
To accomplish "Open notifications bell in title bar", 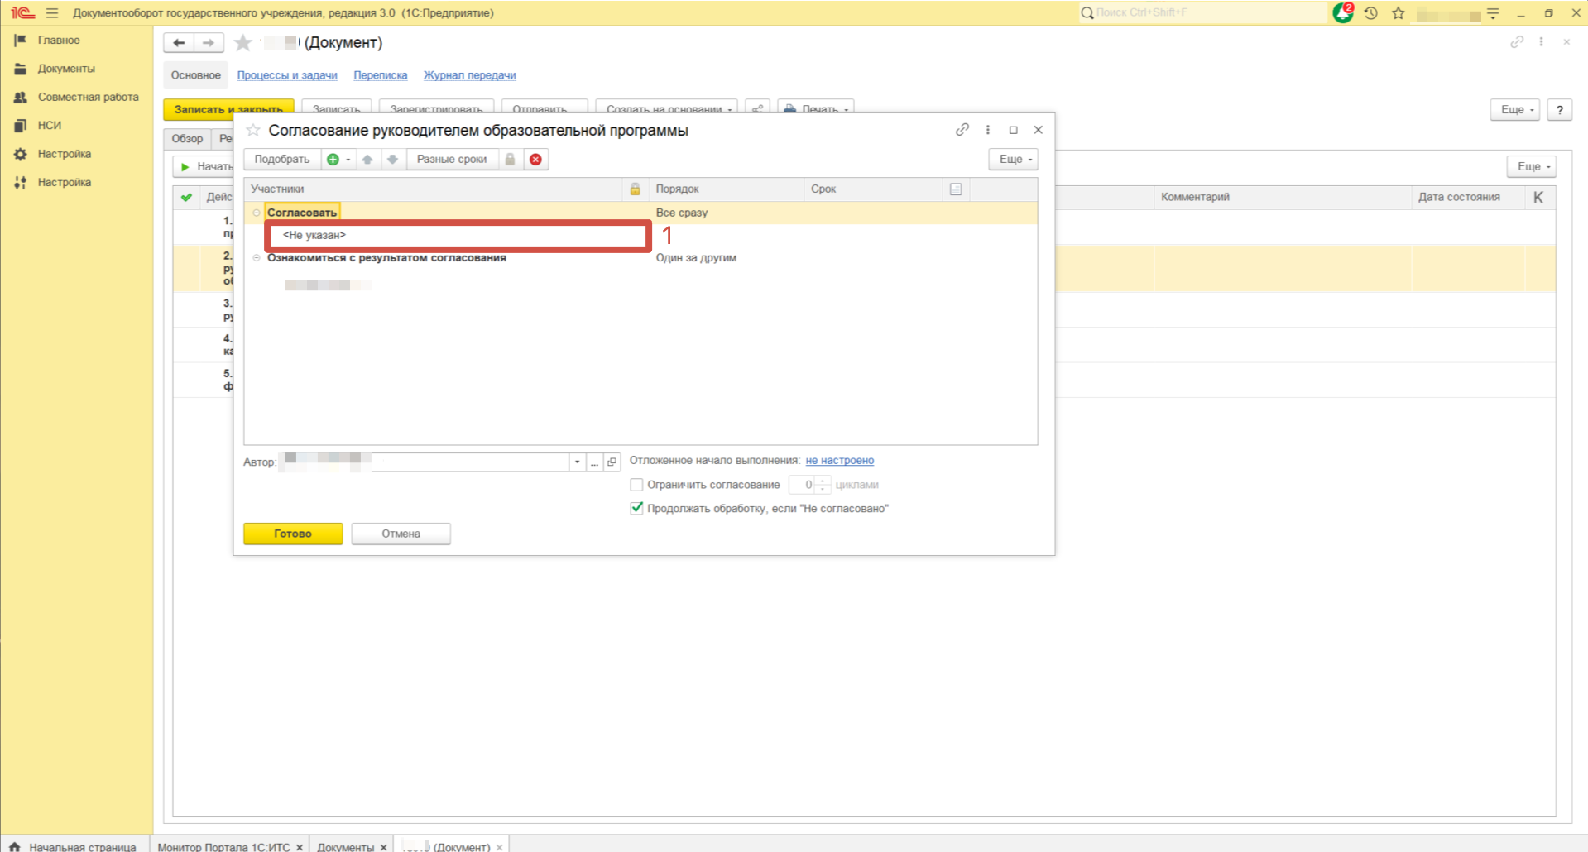I will pyautogui.click(x=1342, y=13).
